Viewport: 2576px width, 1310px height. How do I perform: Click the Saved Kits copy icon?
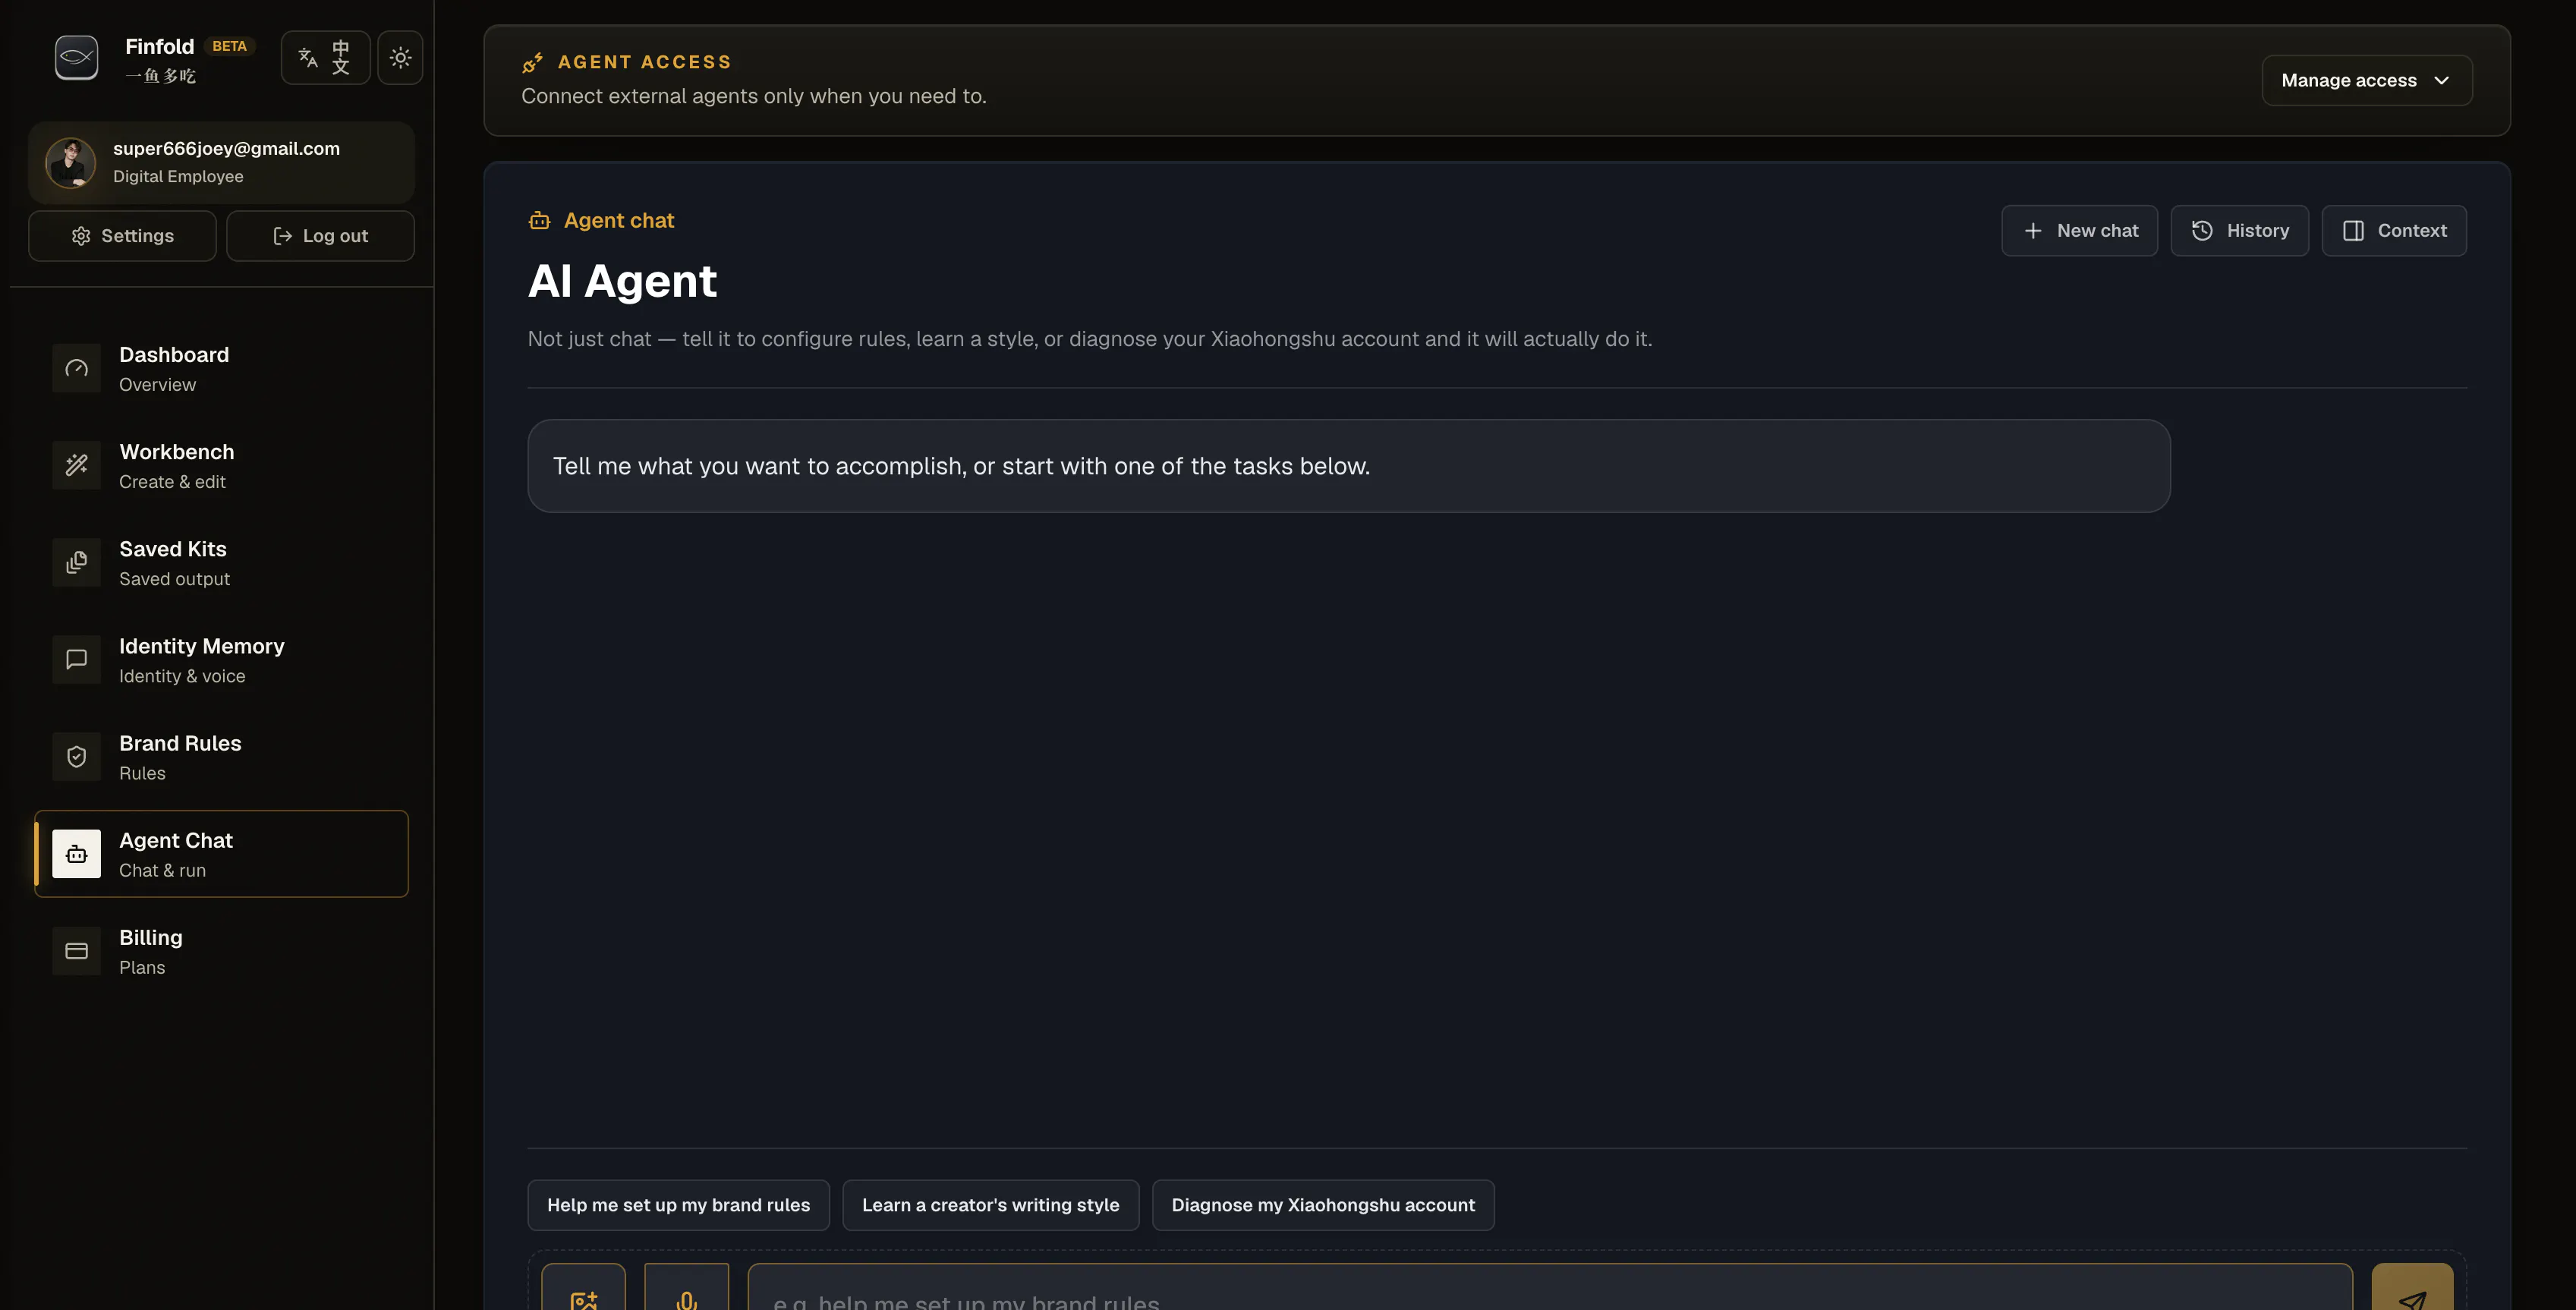point(76,562)
